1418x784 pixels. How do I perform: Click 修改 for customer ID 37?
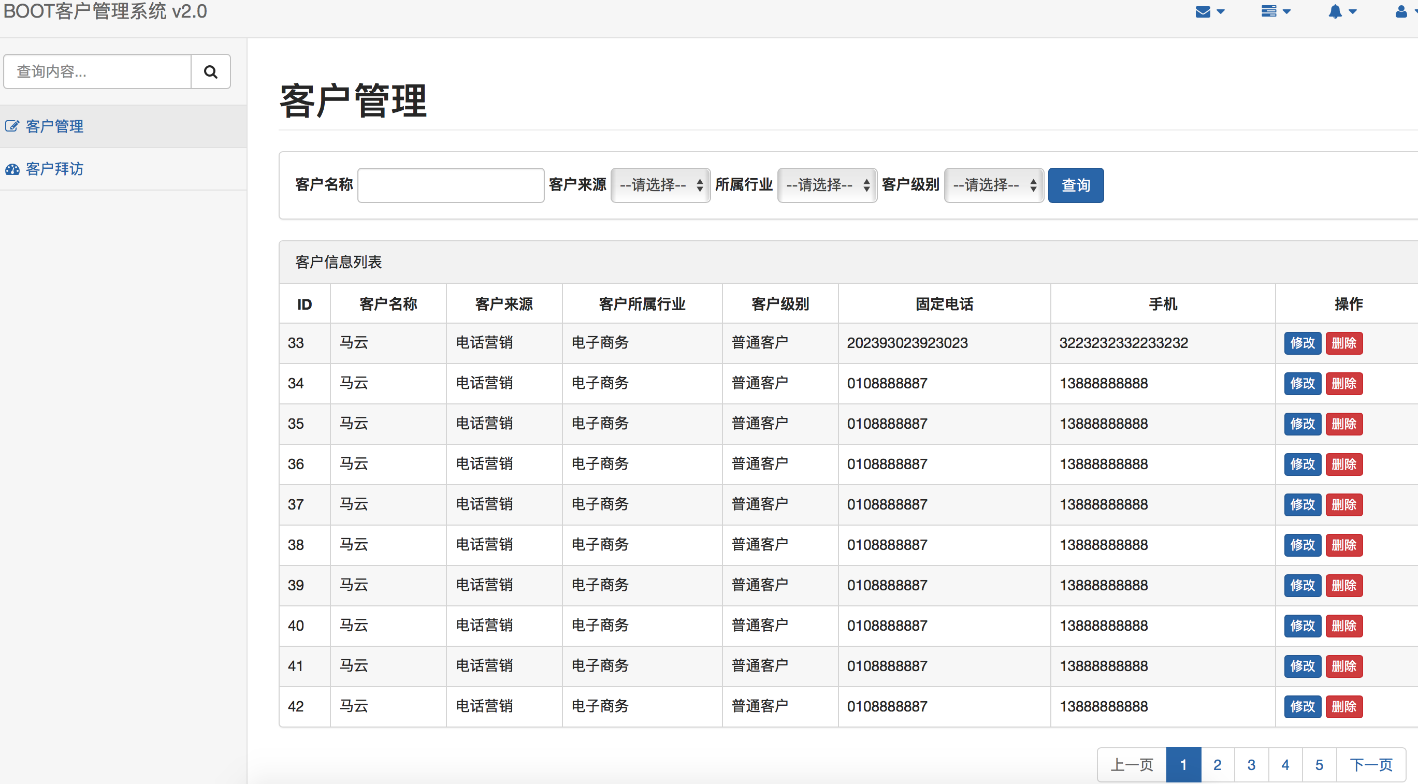1303,504
